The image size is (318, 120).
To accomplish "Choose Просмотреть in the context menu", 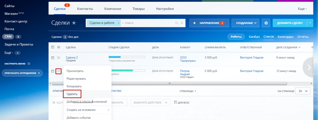I will pyautogui.click(x=75, y=71).
